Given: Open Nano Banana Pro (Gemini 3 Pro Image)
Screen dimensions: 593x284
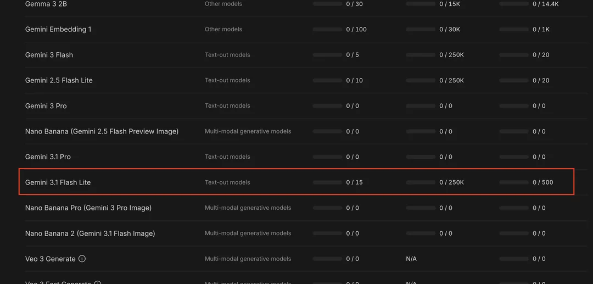Looking at the screenshot, I should (88, 208).
